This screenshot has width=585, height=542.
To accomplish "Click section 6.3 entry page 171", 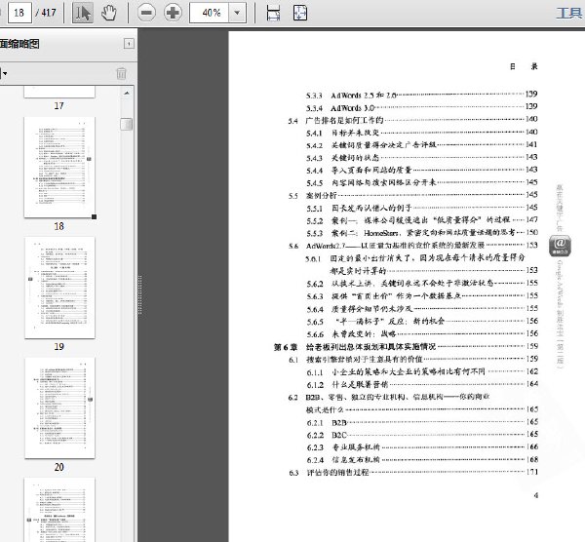I will pos(412,472).
